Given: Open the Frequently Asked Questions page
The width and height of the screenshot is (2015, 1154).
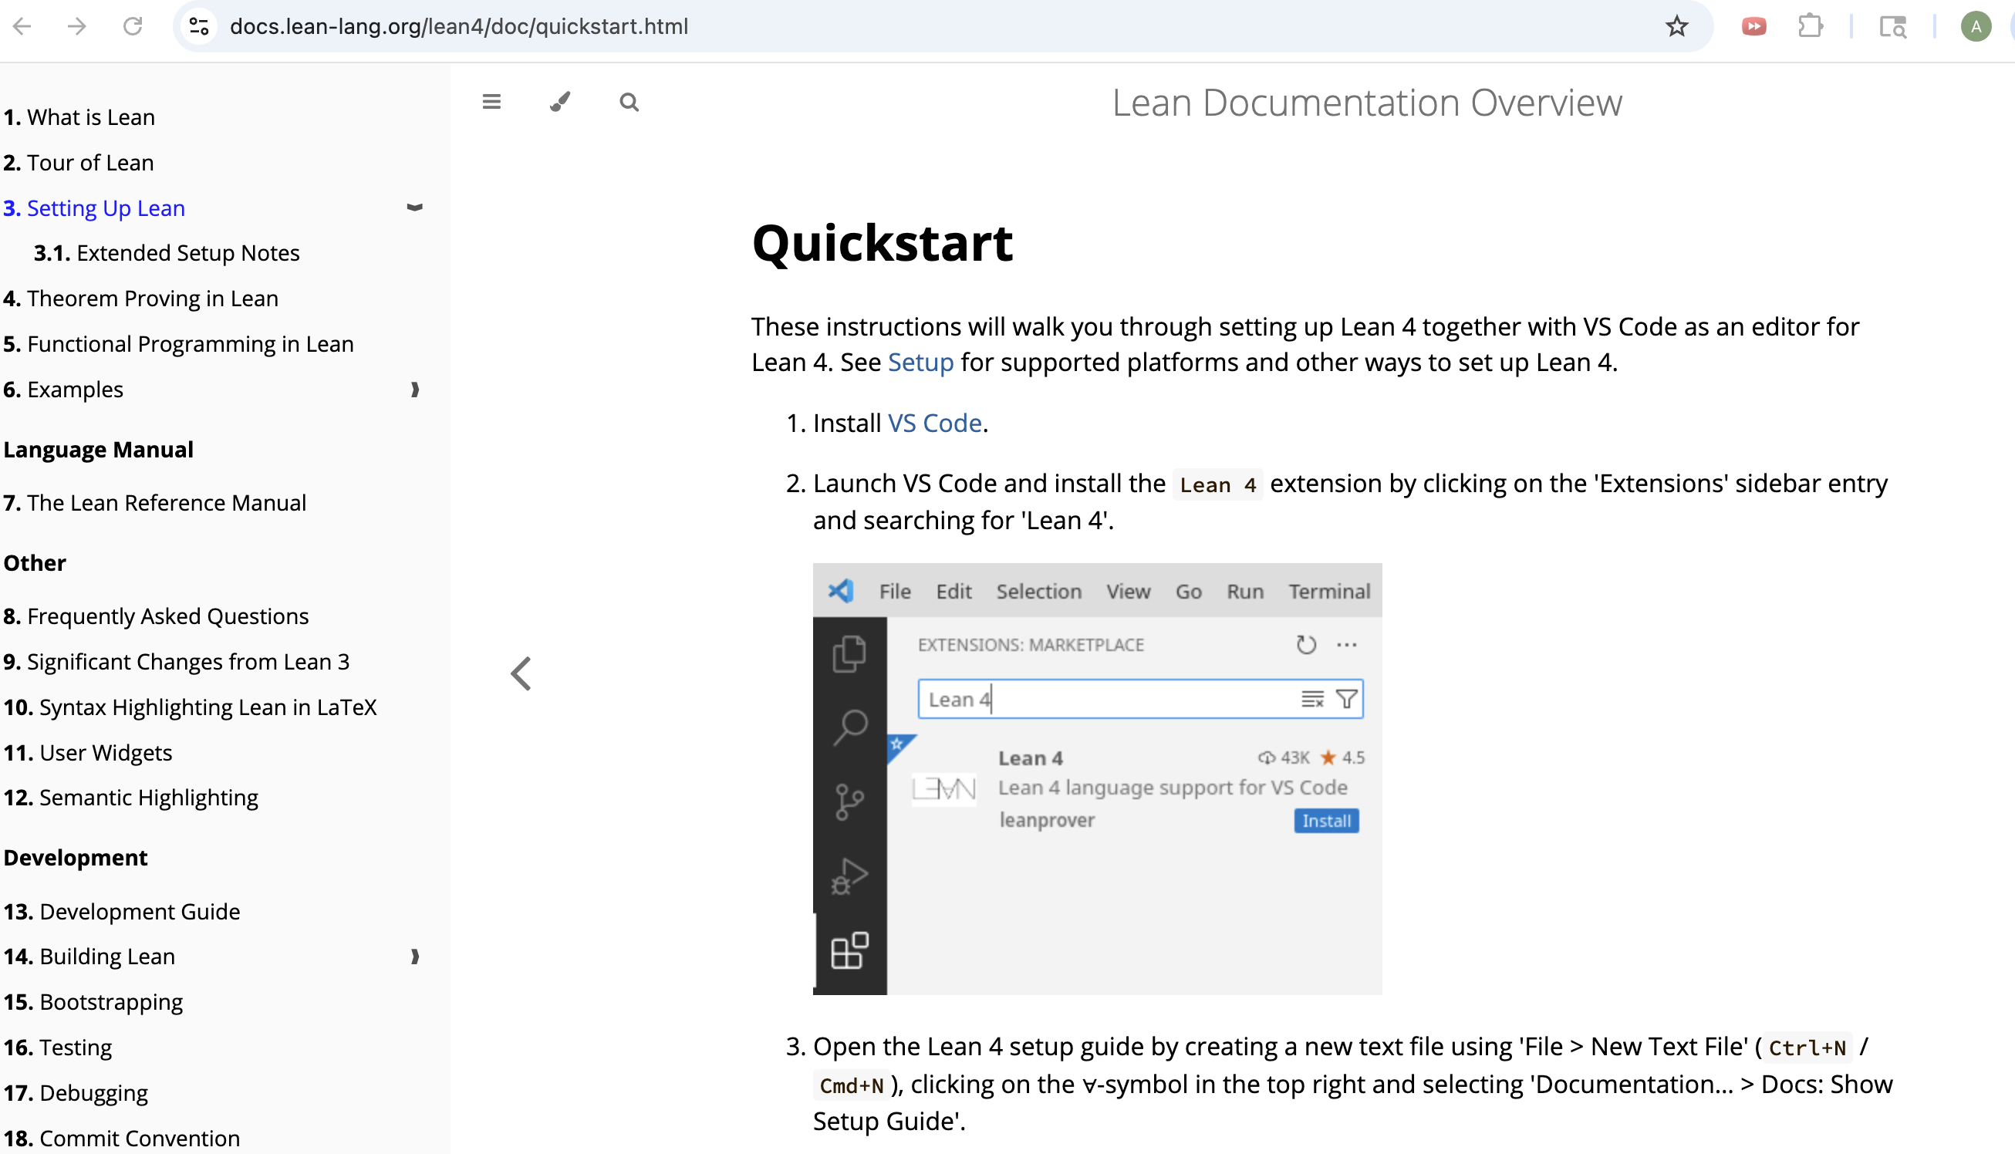Looking at the screenshot, I should point(167,616).
